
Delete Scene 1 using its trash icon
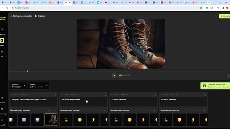click(x=56, y=95)
